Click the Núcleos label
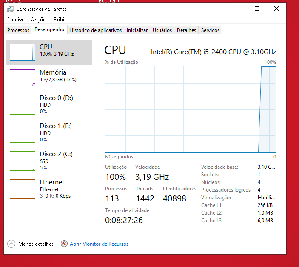The width and height of the screenshot is (299, 267). coord(211,182)
